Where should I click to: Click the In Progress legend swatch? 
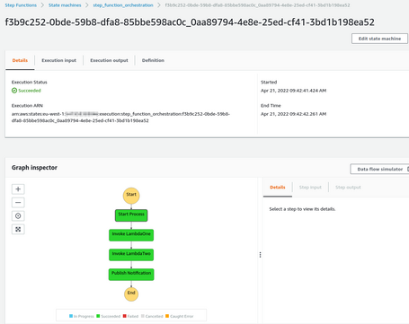point(71,316)
